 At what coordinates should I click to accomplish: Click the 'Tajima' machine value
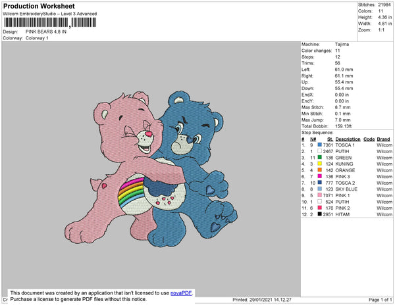(342, 44)
